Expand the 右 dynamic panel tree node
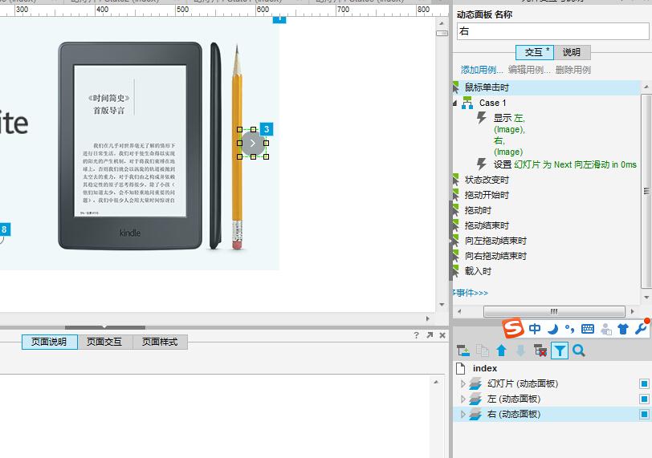Viewport: 652px width, 458px height. [463, 414]
